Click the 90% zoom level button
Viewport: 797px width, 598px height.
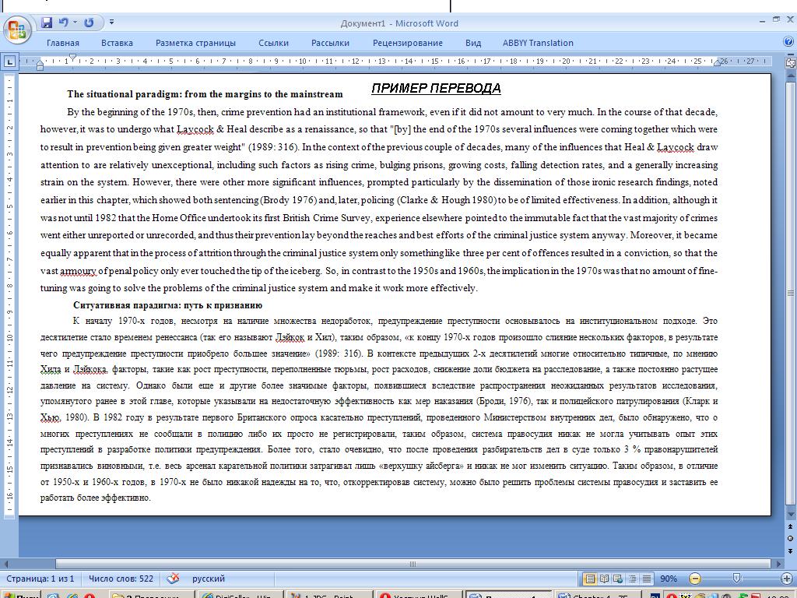668,579
